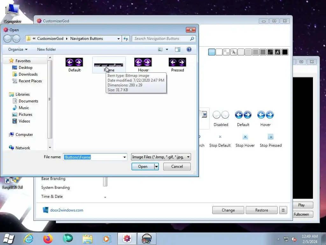Select Base Branding category
Viewport: 326px width, 245px height.
click(x=53, y=179)
